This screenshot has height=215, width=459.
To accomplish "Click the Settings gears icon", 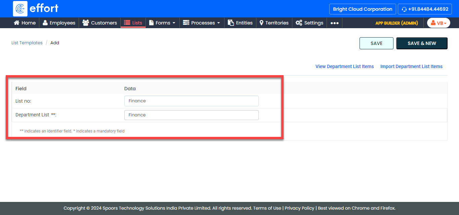I will coord(299,23).
